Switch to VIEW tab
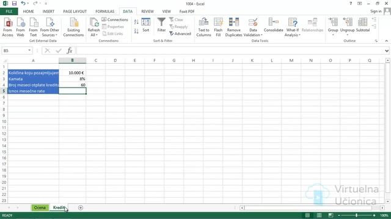The height and width of the screenshot is (219, 391). [166, 12]
